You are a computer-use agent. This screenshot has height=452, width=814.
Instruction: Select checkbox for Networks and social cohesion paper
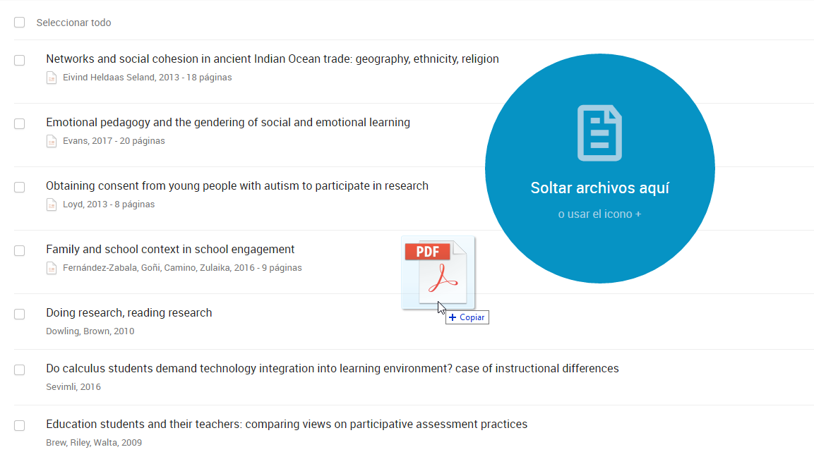pos(20,61)
